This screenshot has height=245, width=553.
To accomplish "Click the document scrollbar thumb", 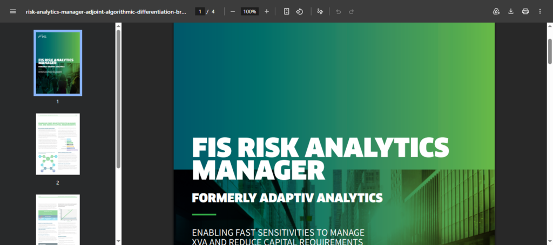I will [550, 51].
